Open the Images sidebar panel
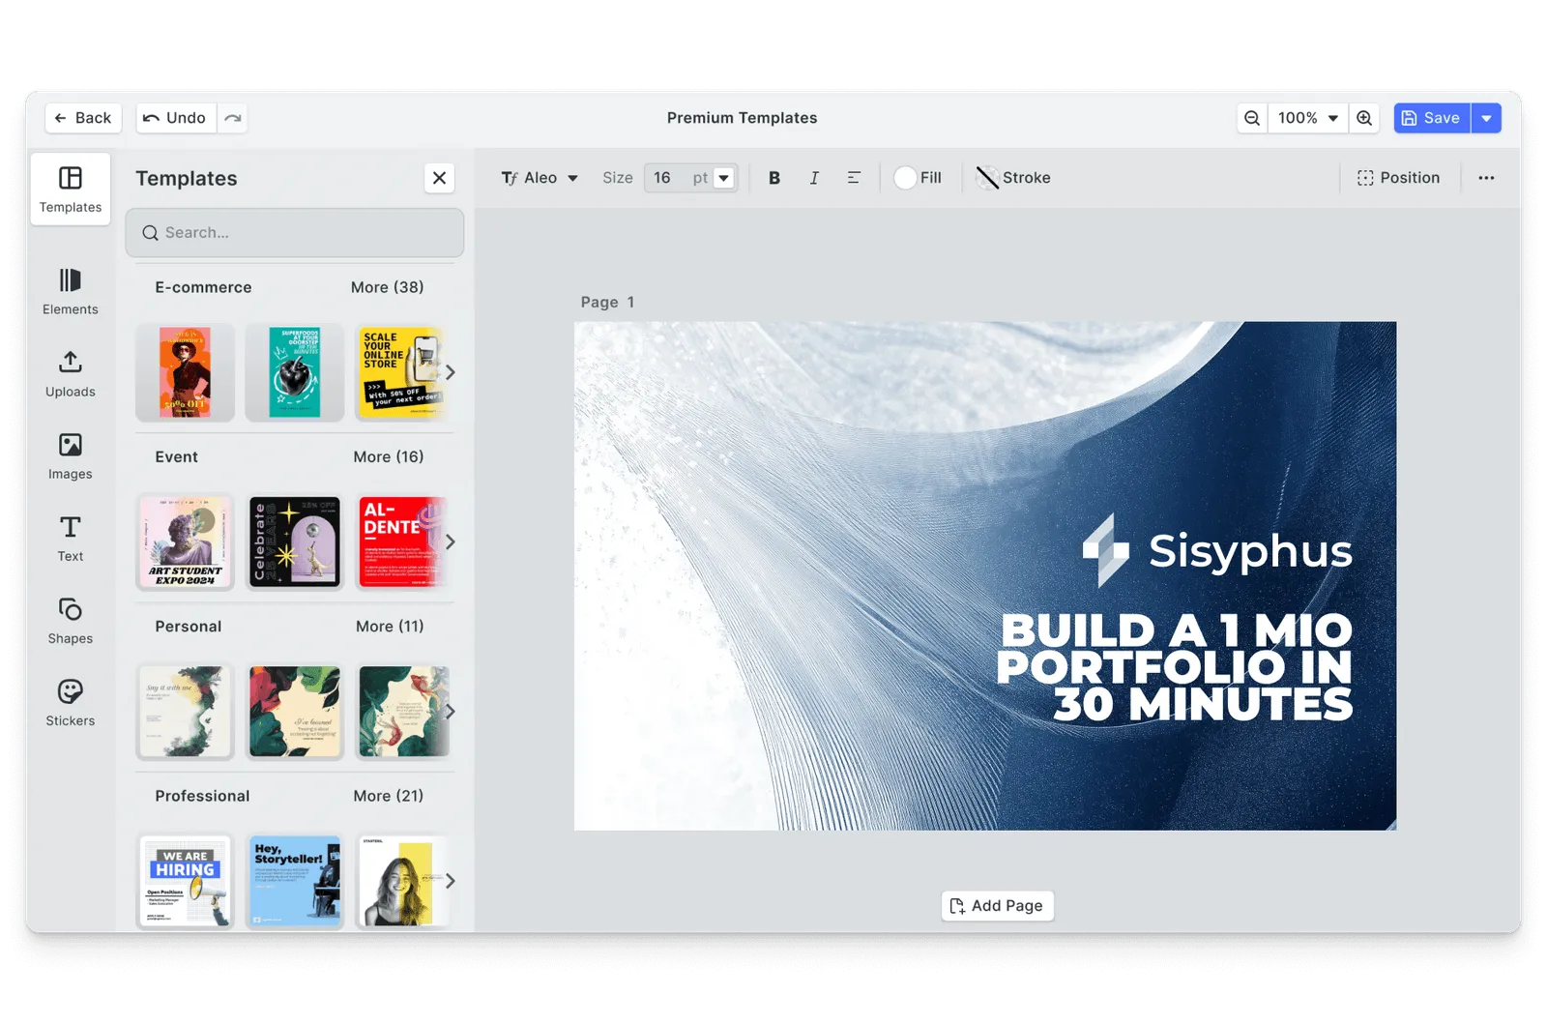This screenshot has width=1547, height=1024. [71, 456]
